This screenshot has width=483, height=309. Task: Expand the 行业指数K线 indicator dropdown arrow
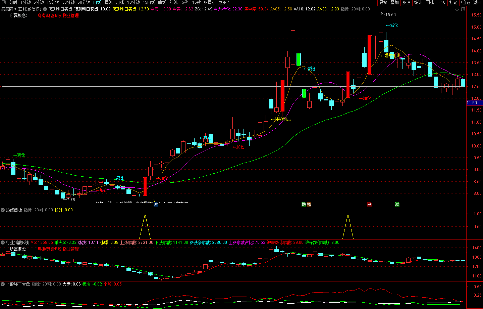pyautogui.click(x=3, y=242)
